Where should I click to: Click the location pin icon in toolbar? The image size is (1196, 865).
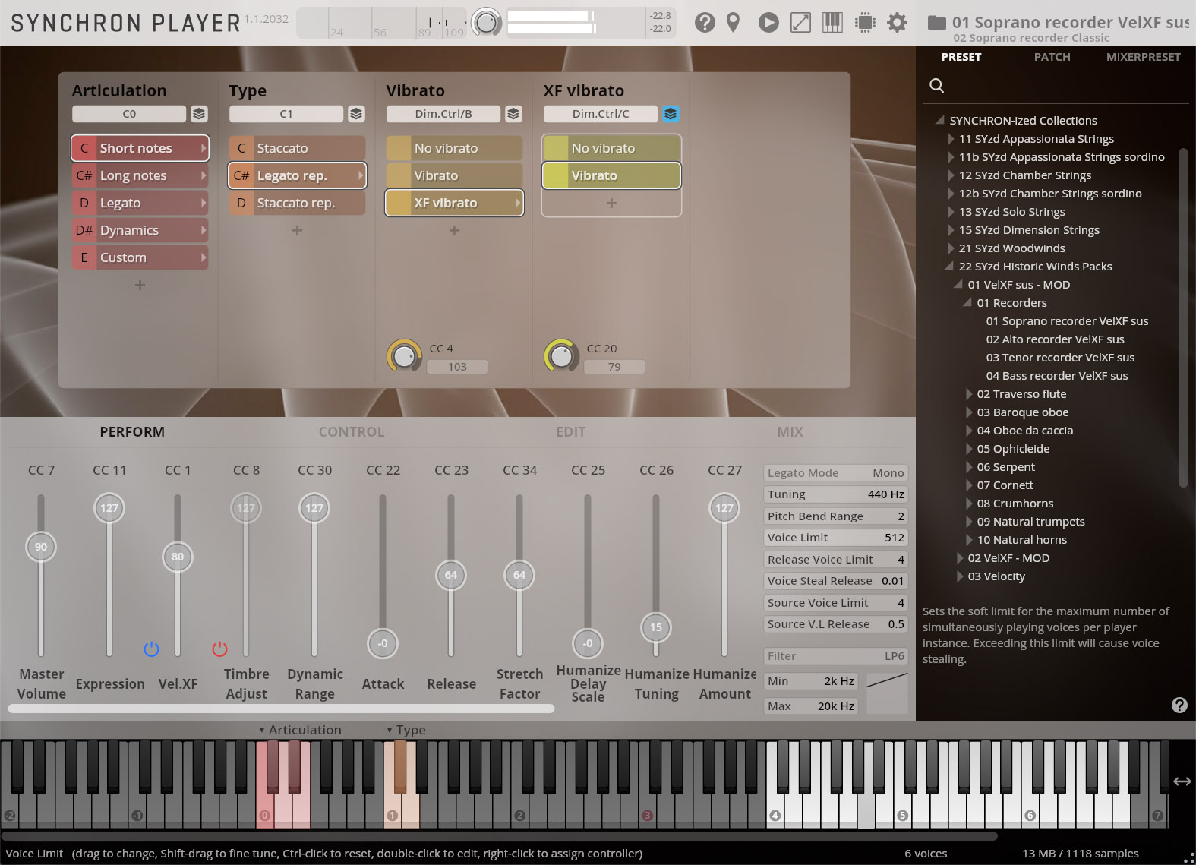734,23
